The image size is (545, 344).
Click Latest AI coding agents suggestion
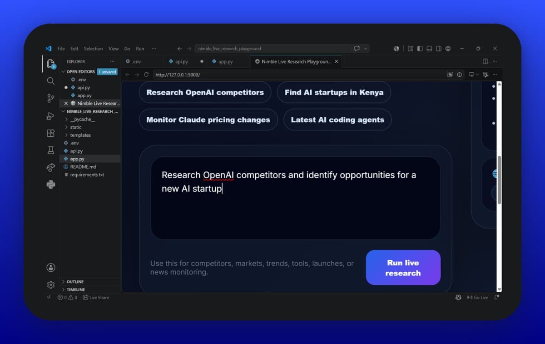click(x=337, y=120)
